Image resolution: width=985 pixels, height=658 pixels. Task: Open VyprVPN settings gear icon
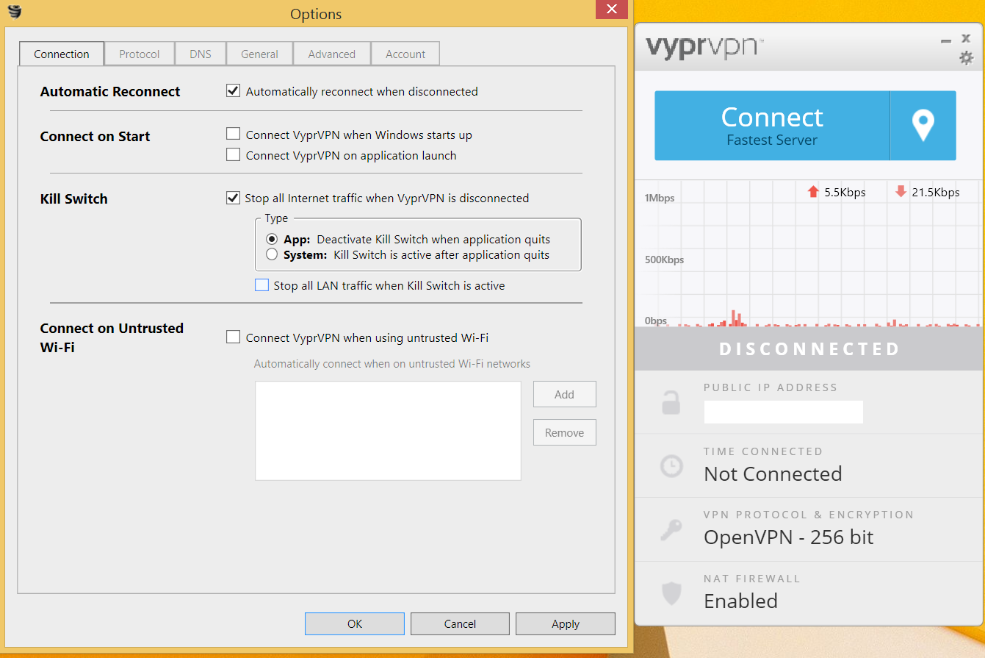click(966, 57)
